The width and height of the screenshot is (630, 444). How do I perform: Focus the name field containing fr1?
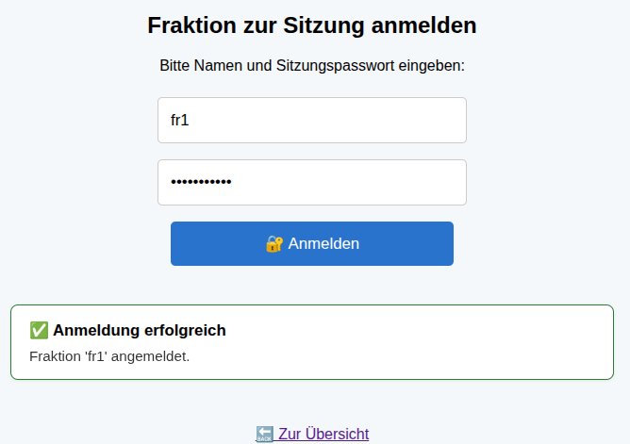[311, 120]
